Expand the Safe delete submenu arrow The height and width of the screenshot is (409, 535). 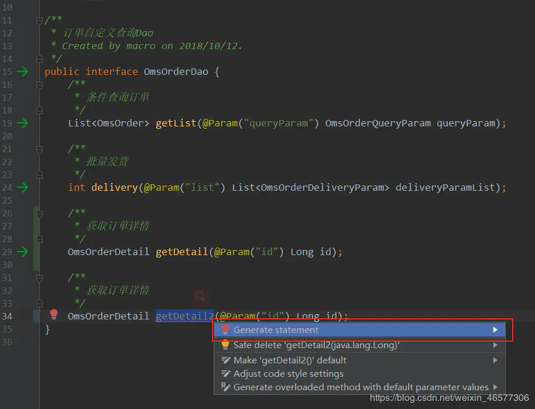click(495, 345)
